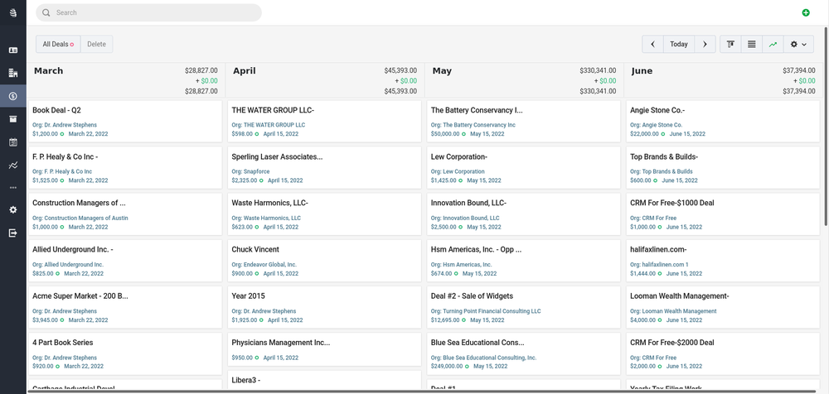The height and width of the screenshot is (394, 829).
Task: Click the $249,000.00 deal amount
Action: pyautogui.click(x=447, y=366)
